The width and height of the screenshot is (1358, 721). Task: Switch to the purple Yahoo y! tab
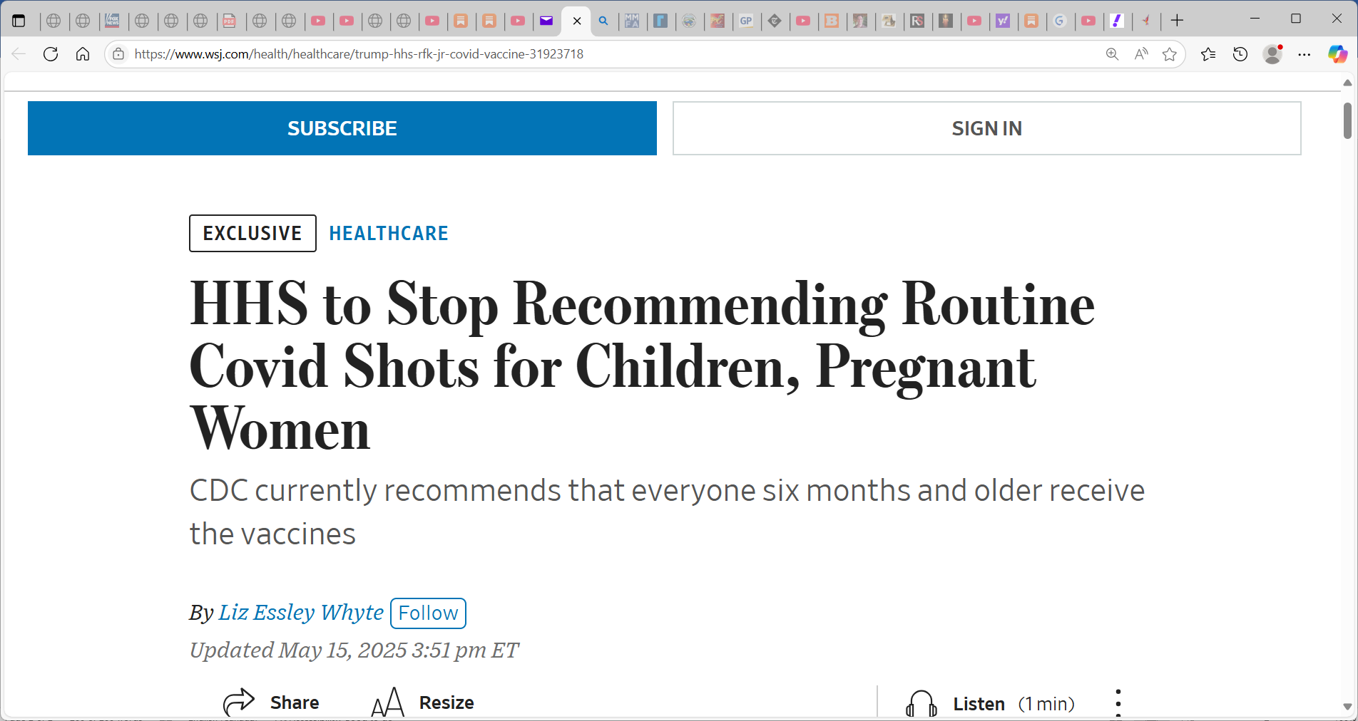click(x=1003, y=21)
